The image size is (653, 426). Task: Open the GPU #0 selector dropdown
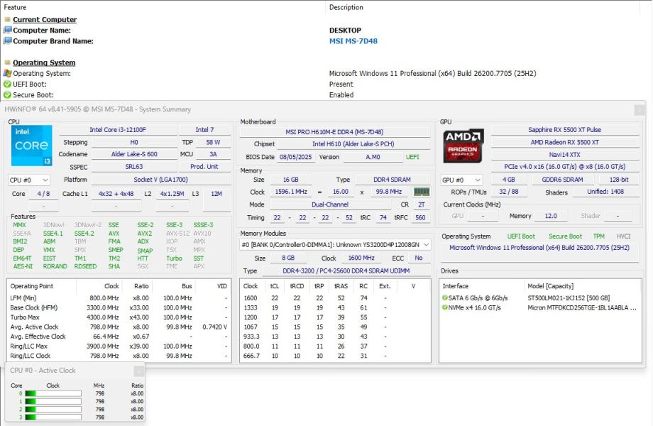point(461,180)
